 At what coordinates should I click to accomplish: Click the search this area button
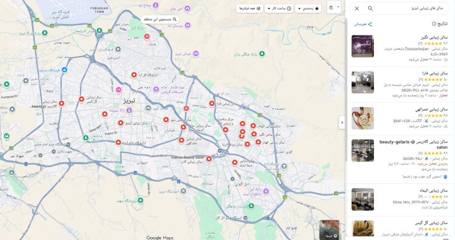click(160, 19)
